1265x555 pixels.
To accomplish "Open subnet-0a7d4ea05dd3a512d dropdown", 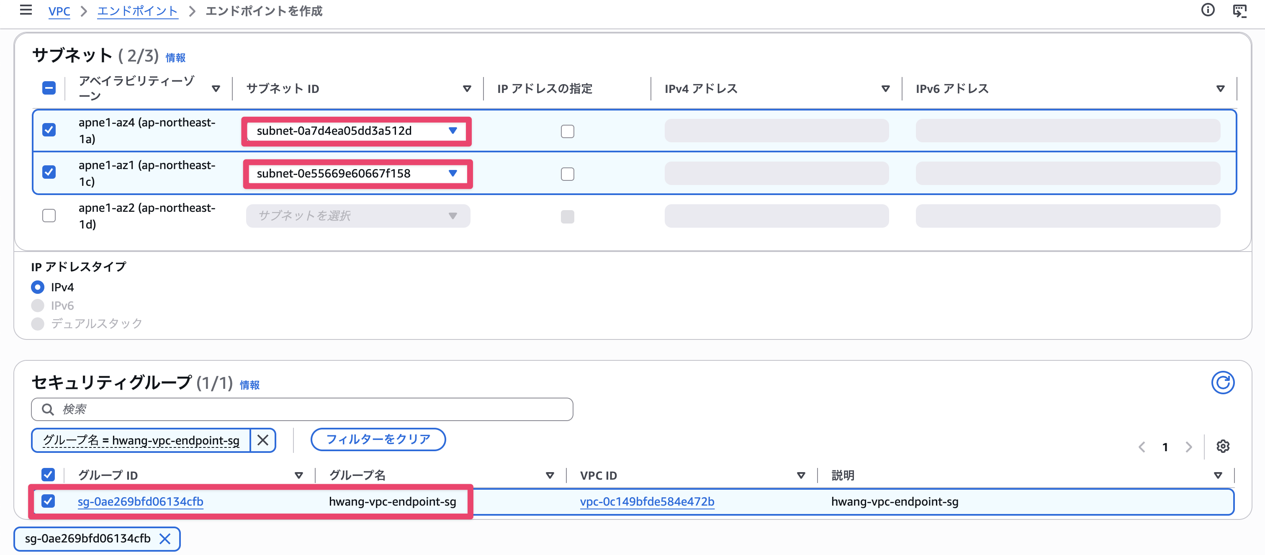I will click(x=357, y=131).
